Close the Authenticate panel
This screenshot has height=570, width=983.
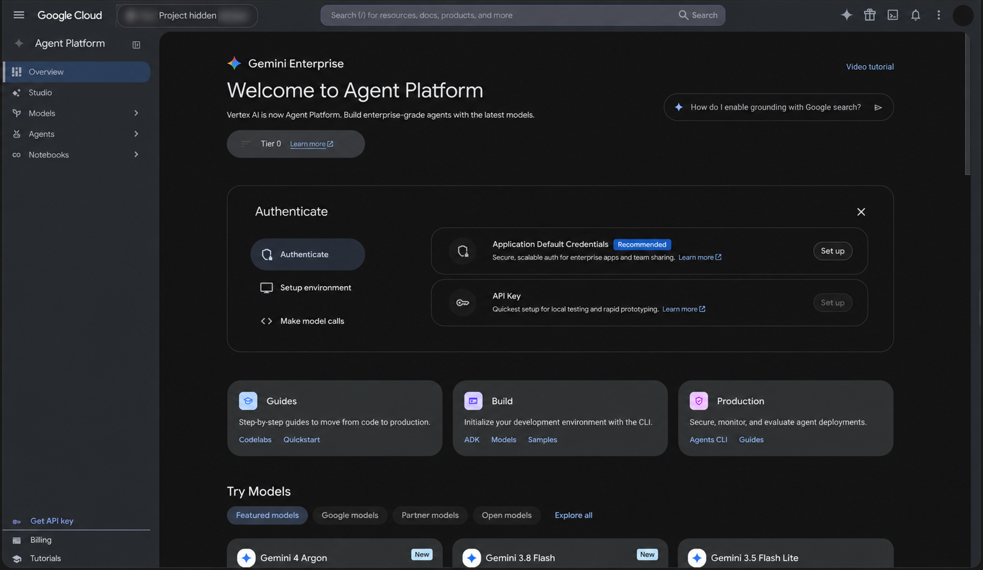pos(861,212)
